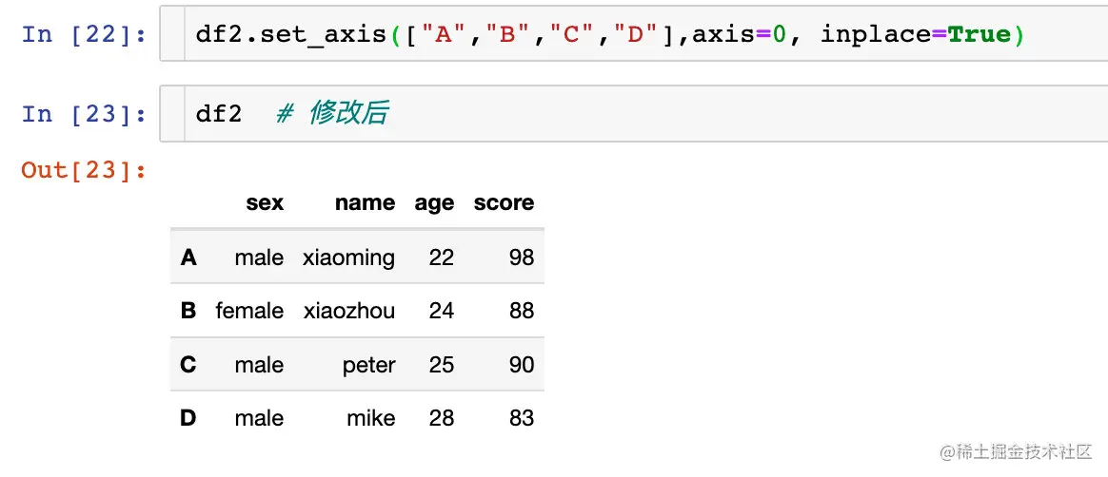The image size is (1108, 477).
Task: Click the 'male' cell in row C
Action: [259, 365]
